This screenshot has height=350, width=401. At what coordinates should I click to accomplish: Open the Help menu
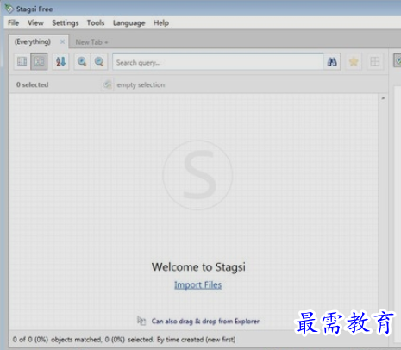click(x=161, y=23)
